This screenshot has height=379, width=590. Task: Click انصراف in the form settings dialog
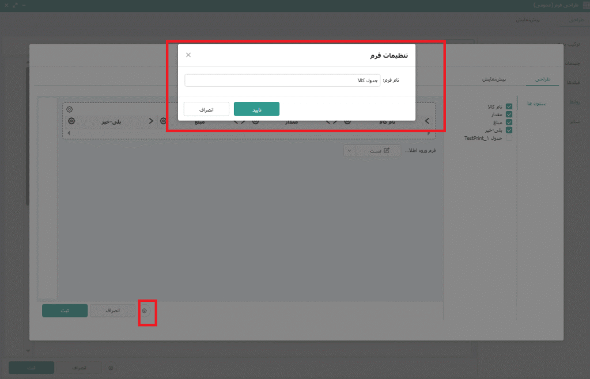pos(206,109)
